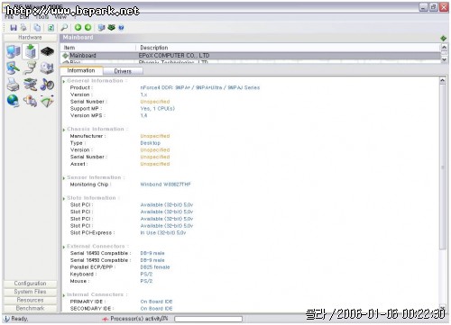Screen dimensions: 451x325
Task: Click the progress bar in the status bar
Action: (x=208, y=319)
